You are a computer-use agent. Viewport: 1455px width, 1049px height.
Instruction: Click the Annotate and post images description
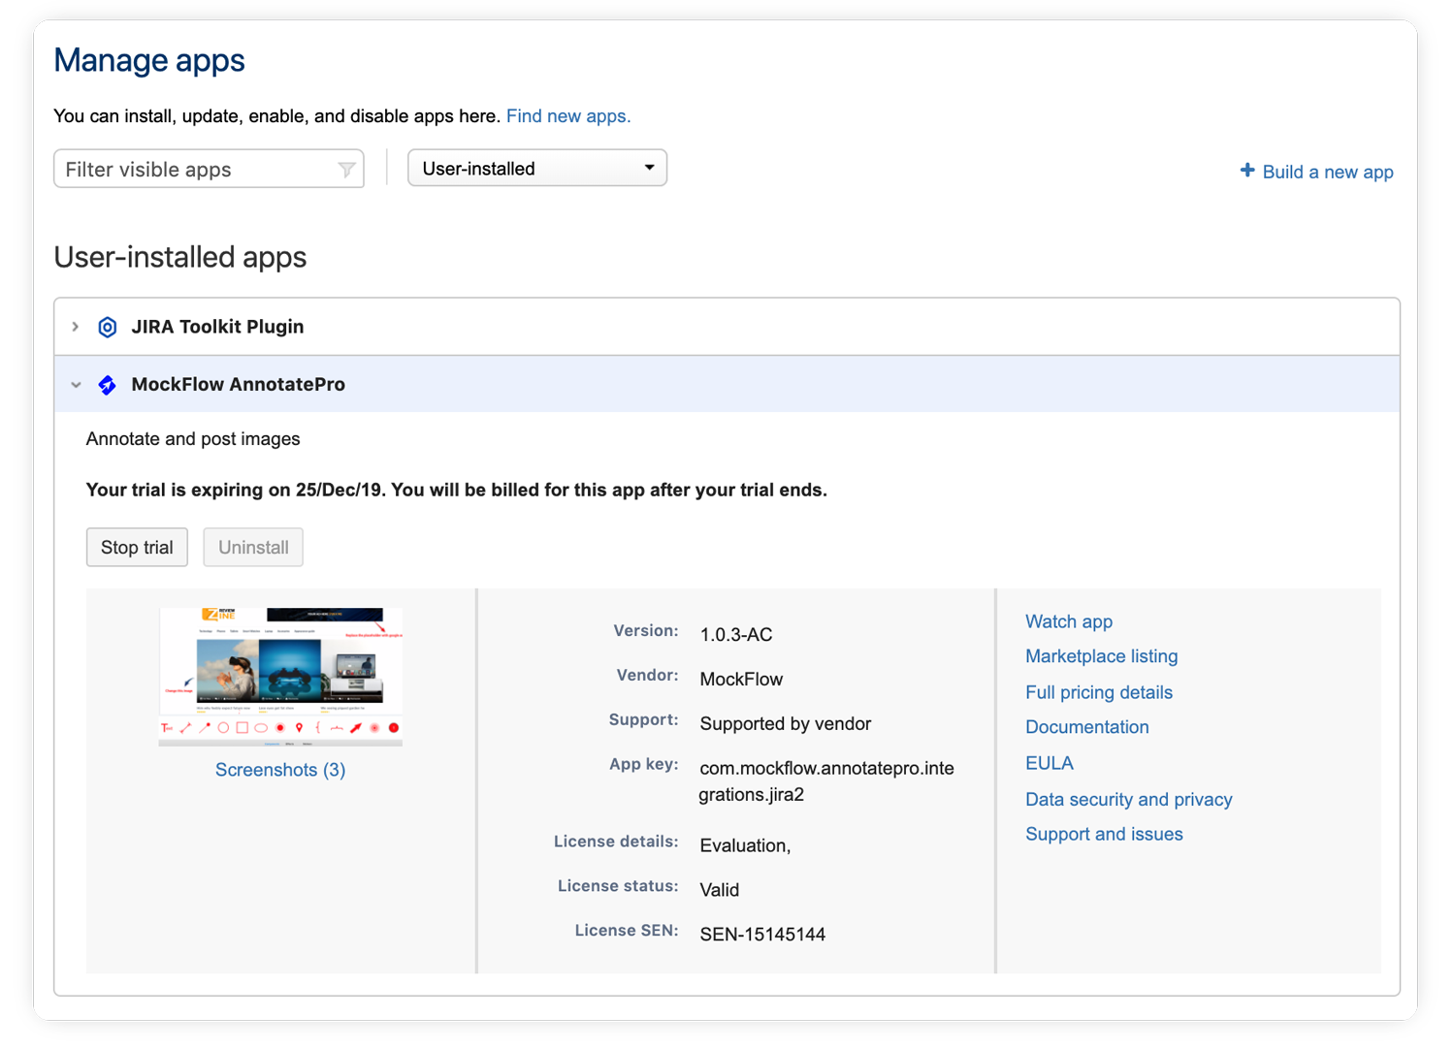(x=193, y=439)
